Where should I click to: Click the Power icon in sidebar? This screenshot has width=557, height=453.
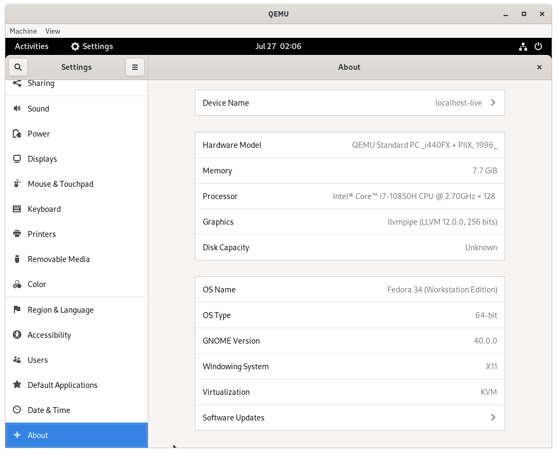coord(17,133)
